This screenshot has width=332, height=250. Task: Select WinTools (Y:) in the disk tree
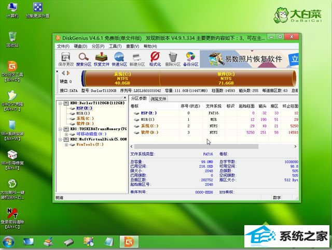tap(90, 144)
